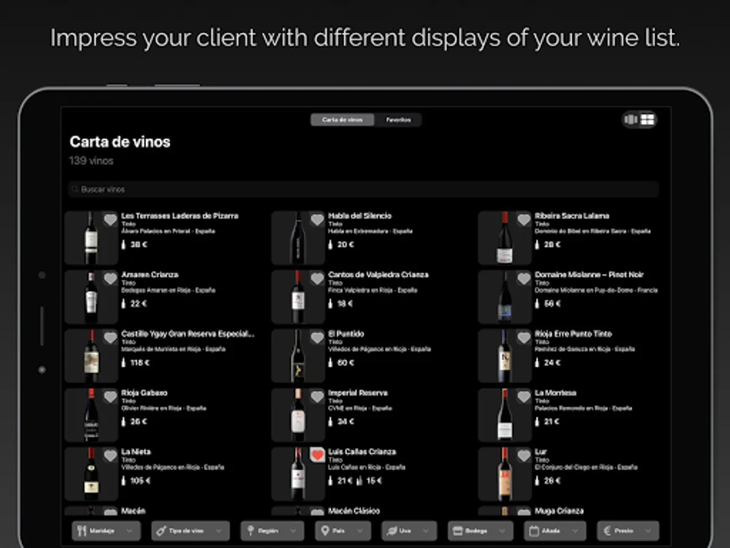Switch to the Carta de vinos tab

[x=342, y=120]
